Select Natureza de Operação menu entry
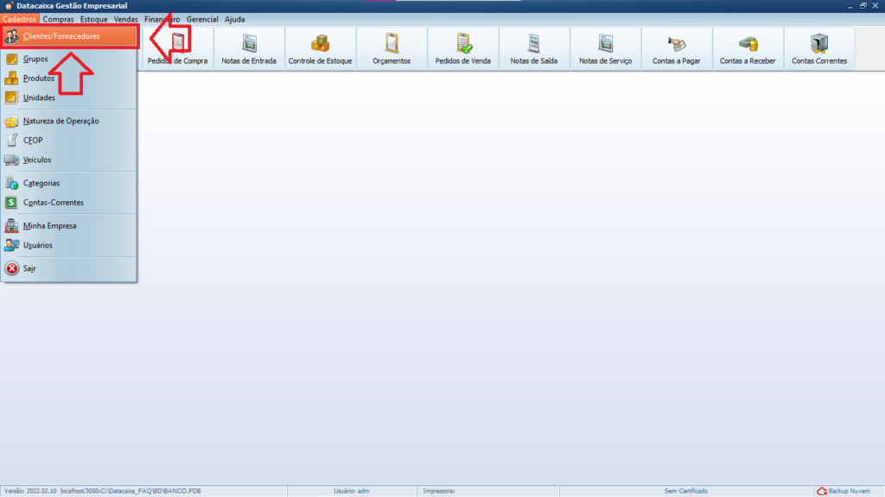 [60, 122]
